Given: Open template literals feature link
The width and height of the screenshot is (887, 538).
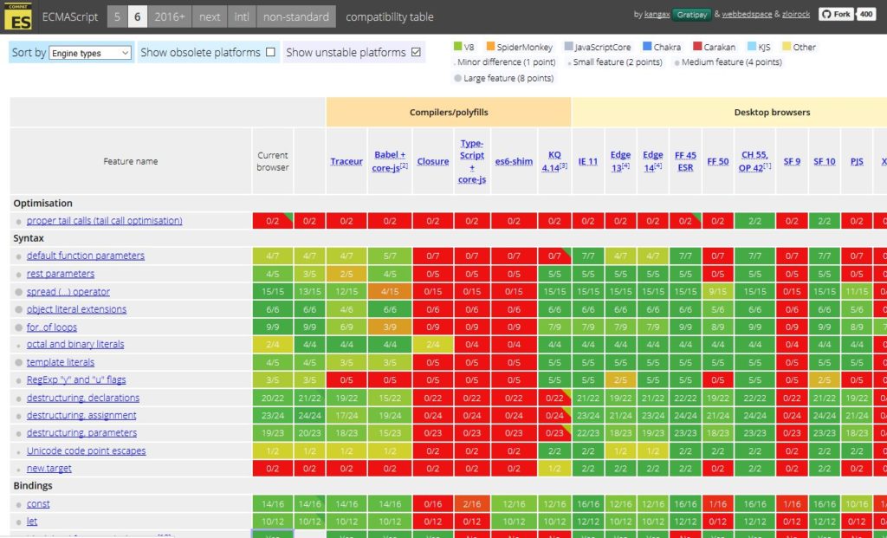Looking at the screenshot, I should 61,362.
